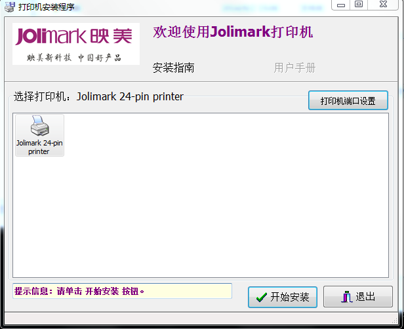
Task: Click the yellow 提示信息 hint field
Action: tap(122, 291)
